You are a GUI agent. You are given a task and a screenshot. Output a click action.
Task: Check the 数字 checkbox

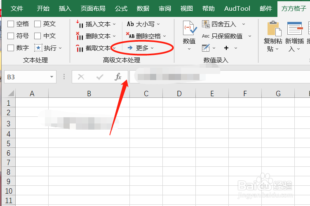point(11,48)
